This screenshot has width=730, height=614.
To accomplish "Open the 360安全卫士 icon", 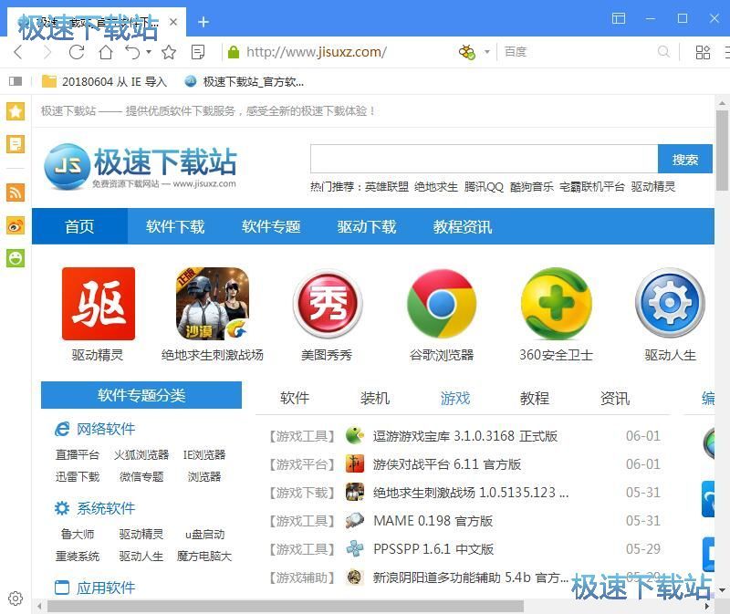I will point(556,304).
